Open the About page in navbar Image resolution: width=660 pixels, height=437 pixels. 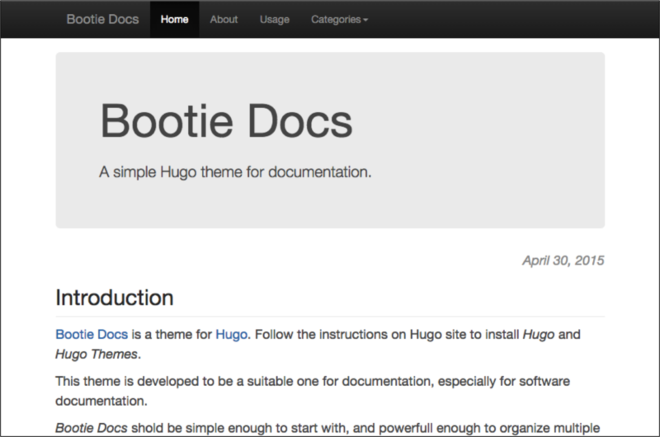[224, 19]
